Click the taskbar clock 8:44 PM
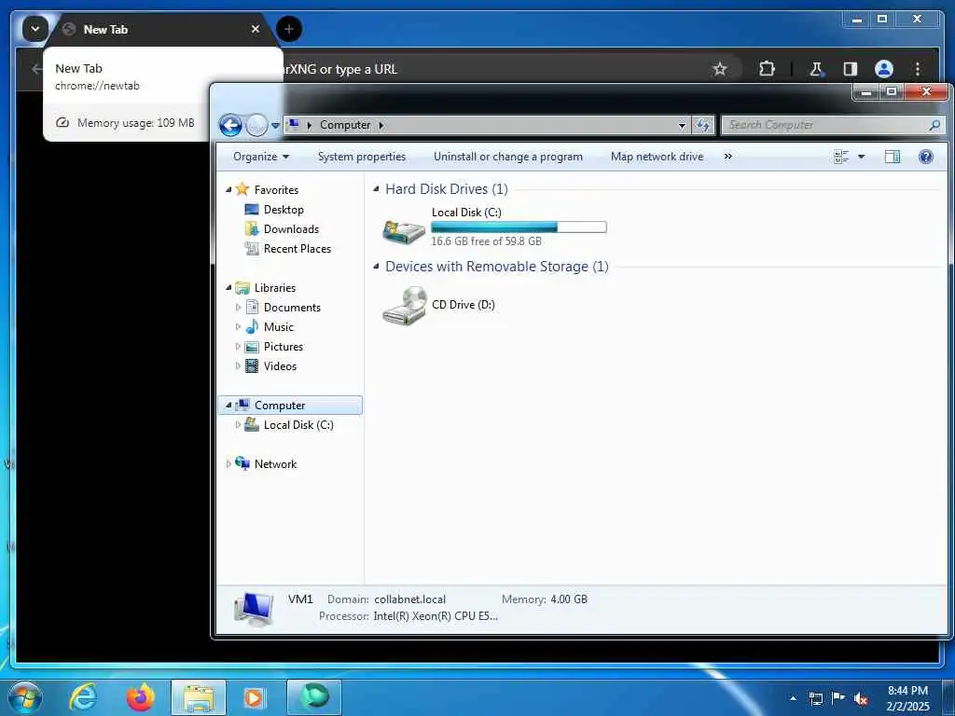Viewport: 955px width, 716px height. click(x=907, y=691)
